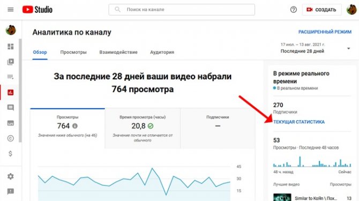The image size is (359, 201).
Task: Switch to the Просмотры tab
Action: pos(73,52)
